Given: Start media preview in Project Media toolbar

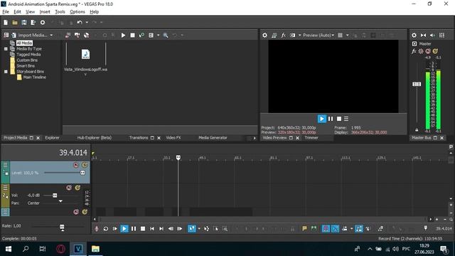Looking at the screenshot, I should click(123, 35).
